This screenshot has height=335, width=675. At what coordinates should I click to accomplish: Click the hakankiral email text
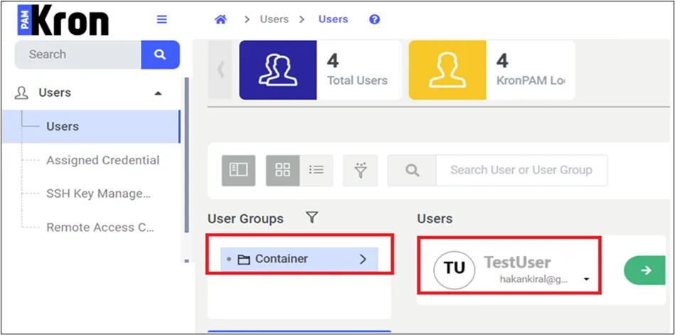click(533, 280)
